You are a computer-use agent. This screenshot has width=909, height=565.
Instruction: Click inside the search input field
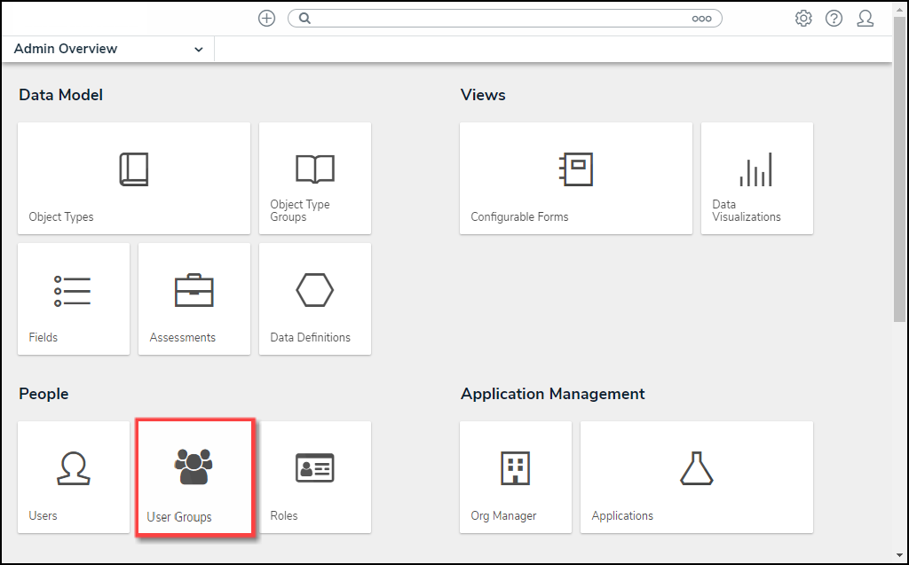pos(505,19)
